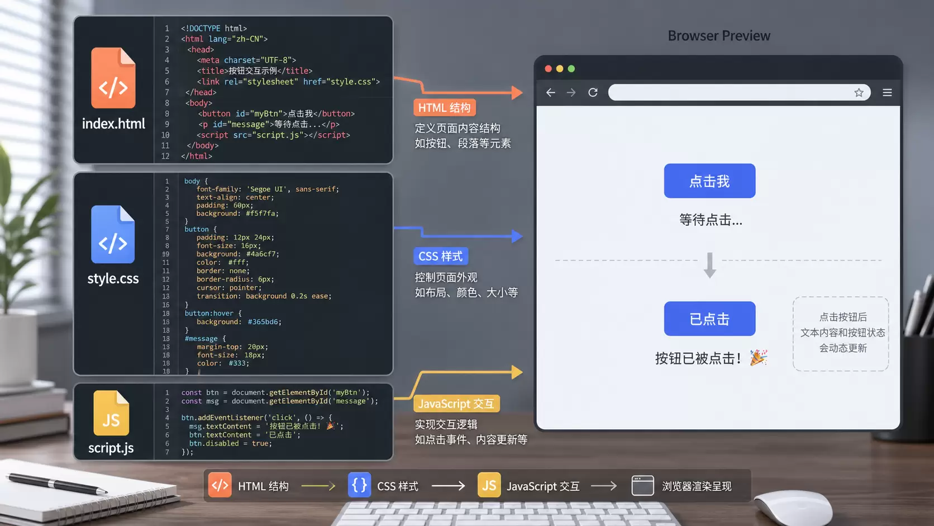Screen dimensions: 934x526
Task: Click bottom bar blue CSS braces icon
Action: tap(359, 485)
